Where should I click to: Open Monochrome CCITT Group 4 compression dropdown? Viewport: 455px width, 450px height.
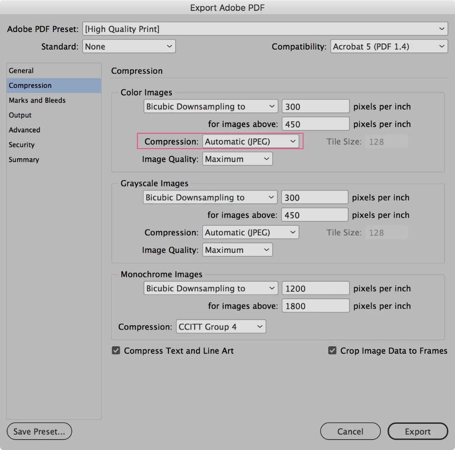pos(221,327)
